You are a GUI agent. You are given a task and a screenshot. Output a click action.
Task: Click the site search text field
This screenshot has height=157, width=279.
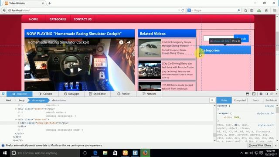(218, 38)
